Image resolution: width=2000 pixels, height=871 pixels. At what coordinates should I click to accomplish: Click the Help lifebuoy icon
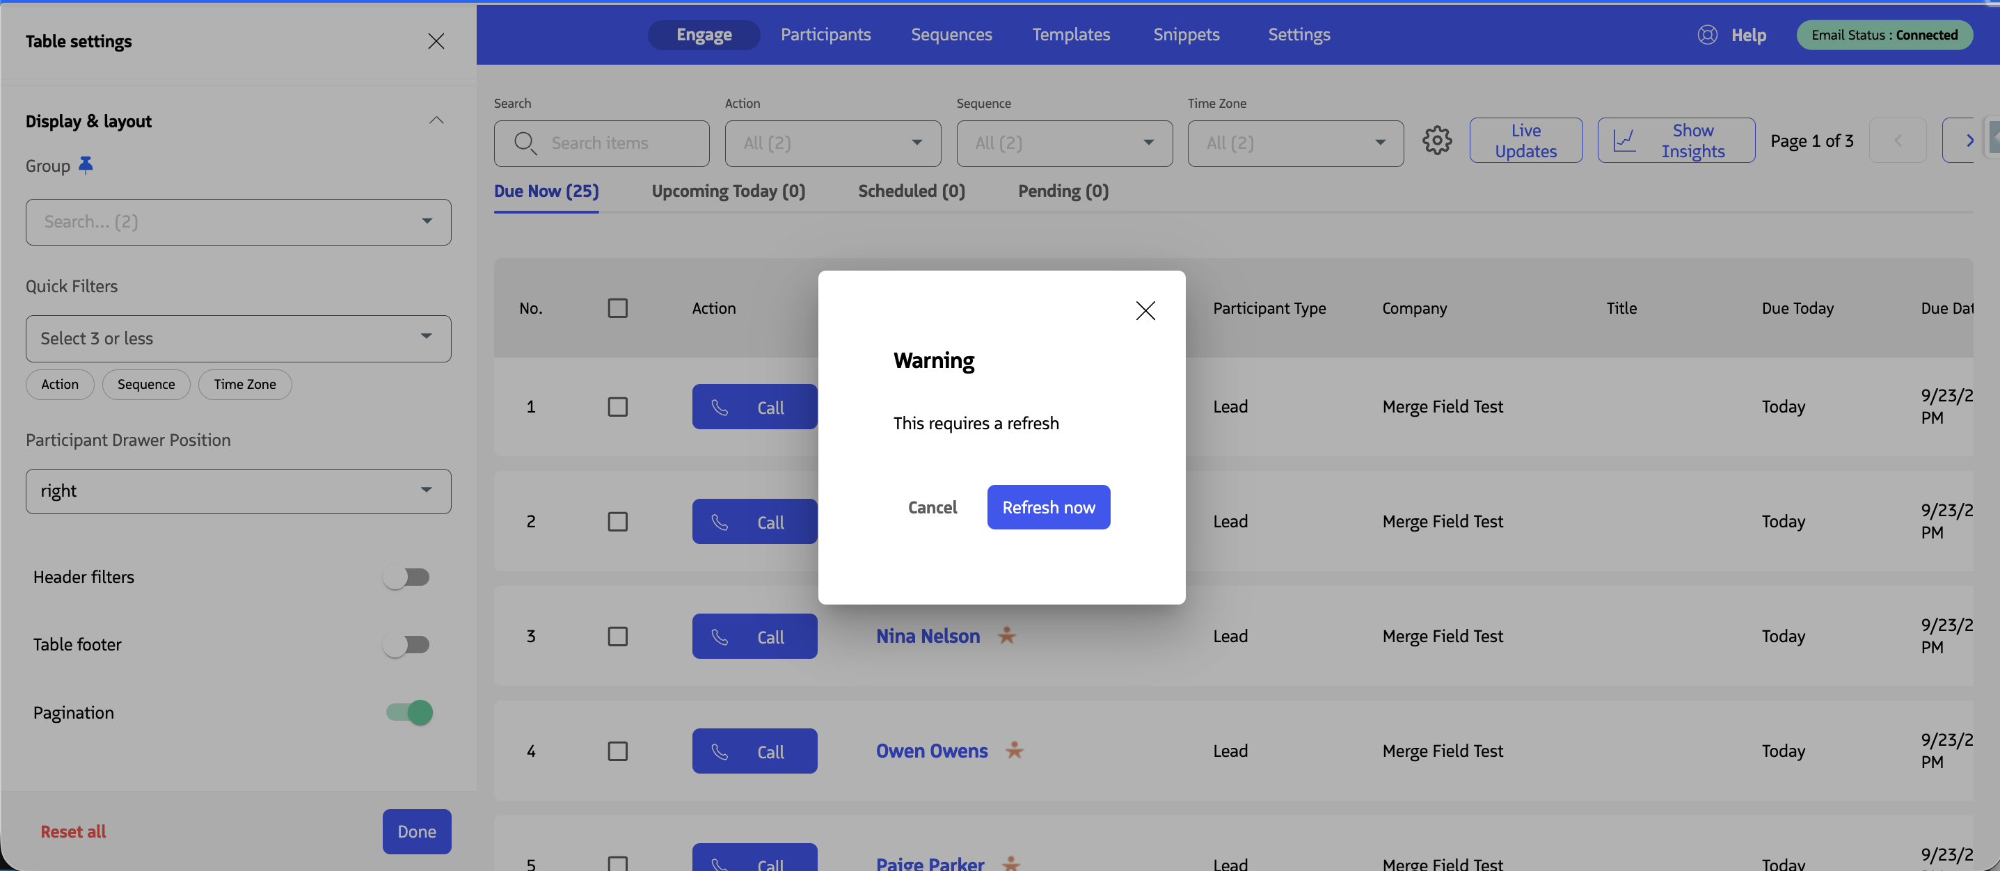pyautogui.click(x=1707, y=35)
